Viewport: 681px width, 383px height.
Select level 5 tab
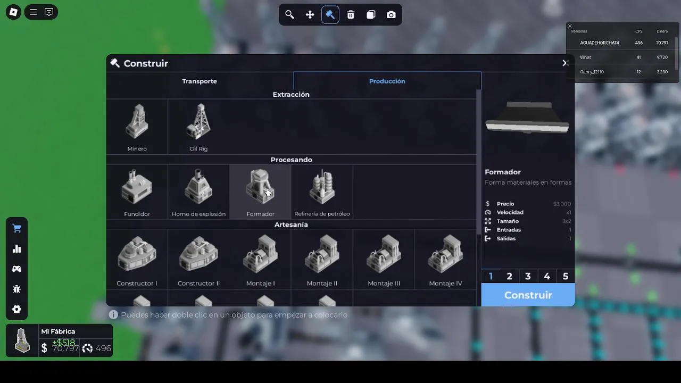[566, 276]
